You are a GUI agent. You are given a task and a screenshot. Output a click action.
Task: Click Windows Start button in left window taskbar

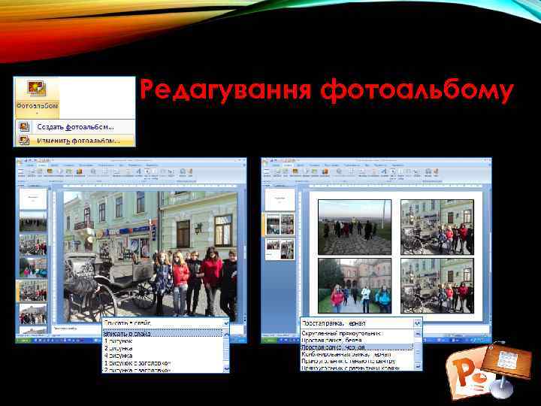click(x=23, y=340)
